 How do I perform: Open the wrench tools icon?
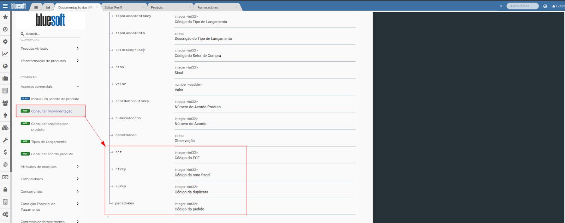(5, 140)
